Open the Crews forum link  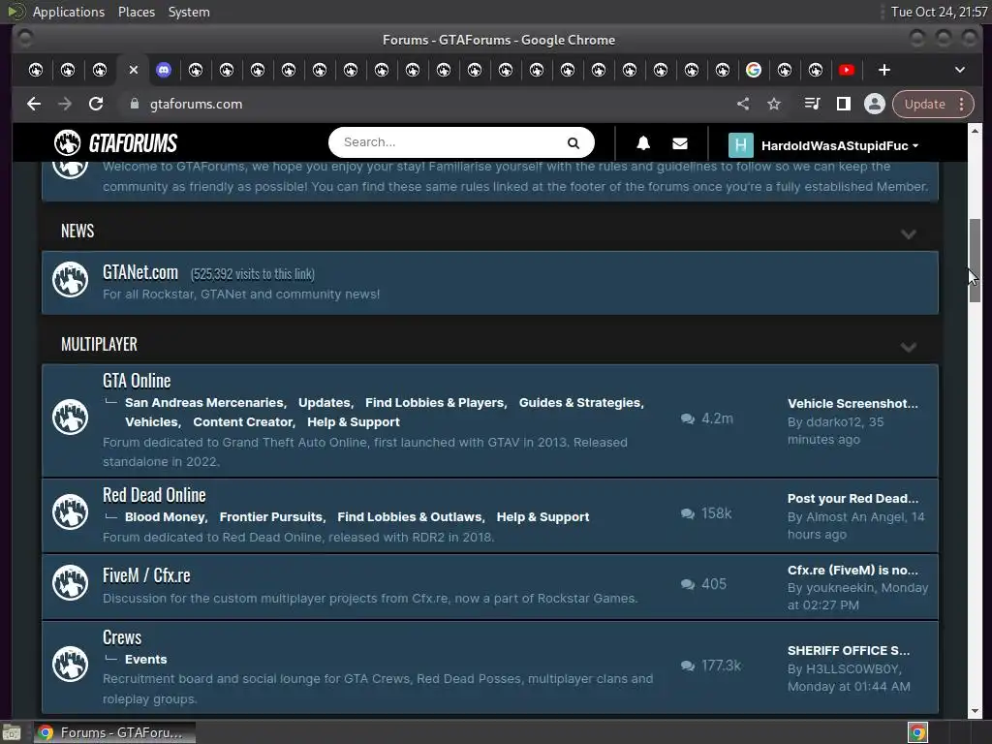click(122, 637)
